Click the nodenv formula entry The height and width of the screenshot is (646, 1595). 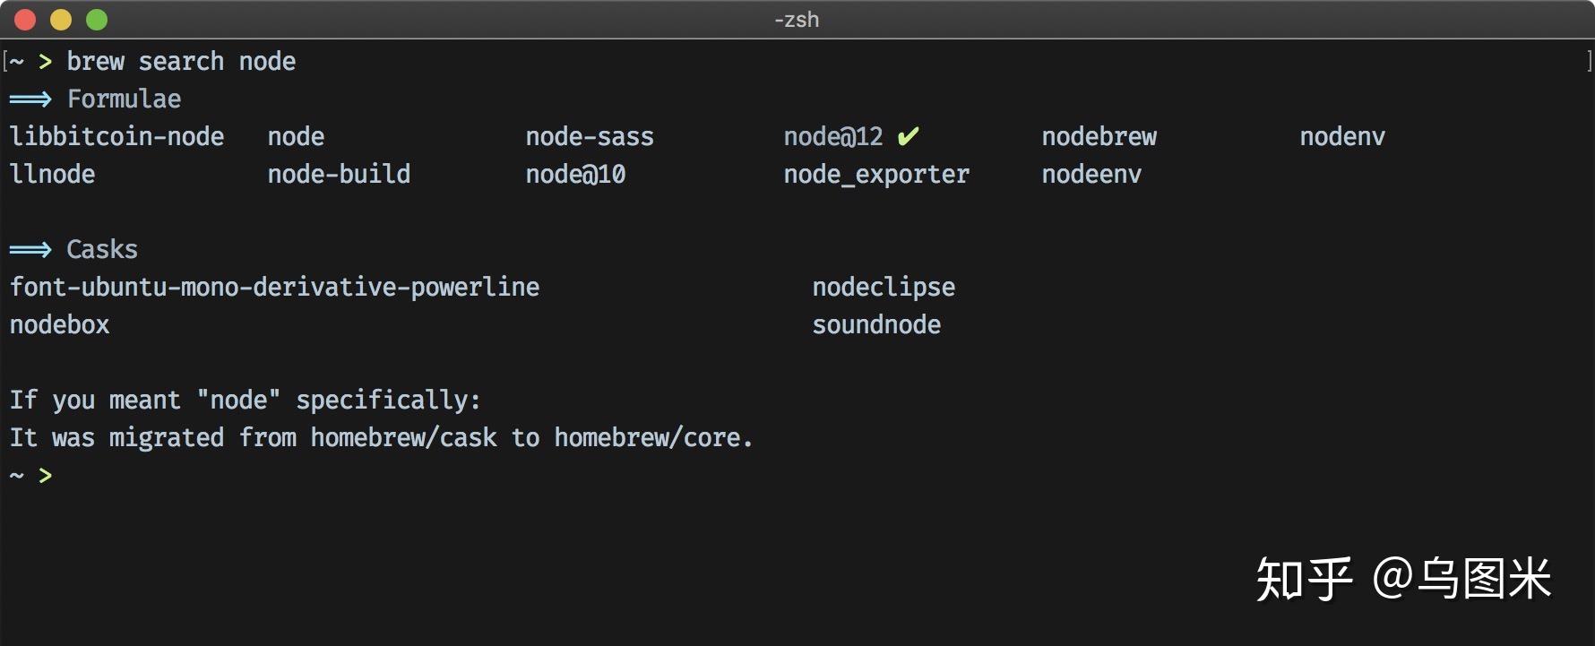pyautogui.click(x=1341, y=137)
